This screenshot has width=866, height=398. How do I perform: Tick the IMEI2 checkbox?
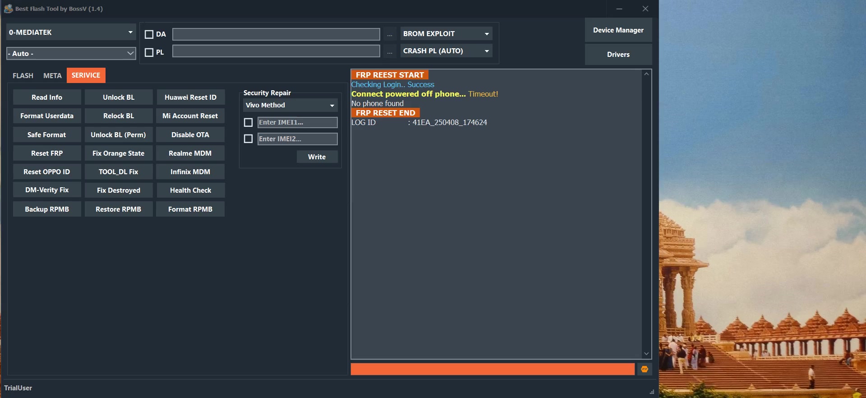tap(248, 139)
